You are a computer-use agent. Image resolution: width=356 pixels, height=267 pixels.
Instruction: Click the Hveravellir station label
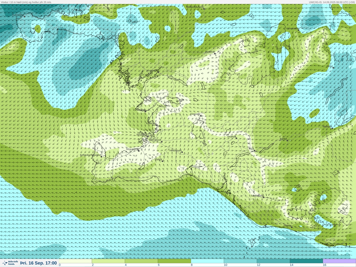tap(292, 28)
